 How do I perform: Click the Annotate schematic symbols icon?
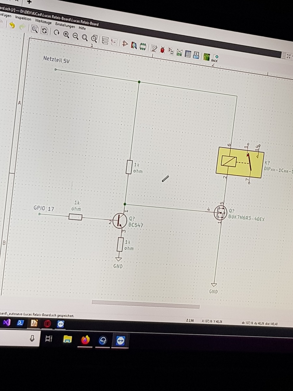pos(154,48)
